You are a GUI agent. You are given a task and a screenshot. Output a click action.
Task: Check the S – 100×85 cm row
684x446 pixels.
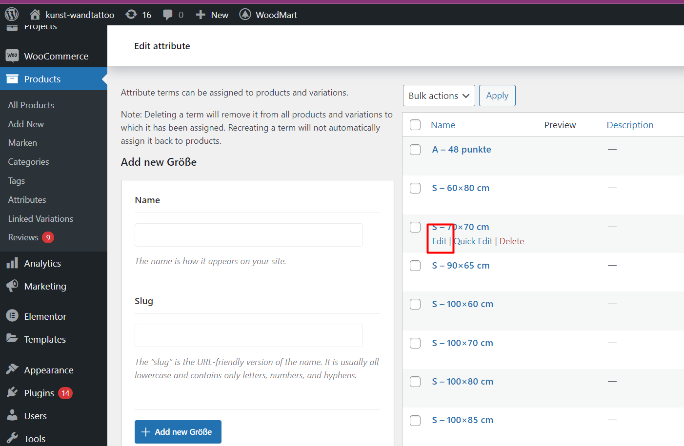415,420
